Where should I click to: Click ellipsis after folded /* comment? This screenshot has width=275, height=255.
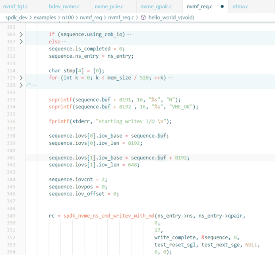point(35,85)
